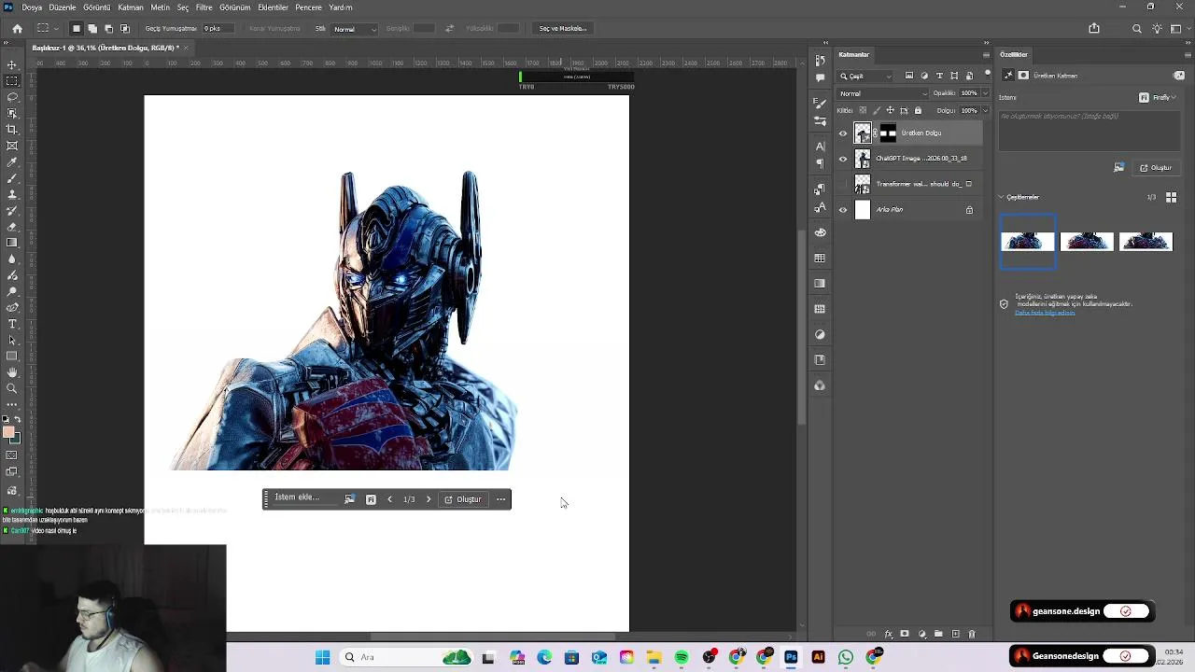Click the Windows Start button
The height and width of the screenshot is (672, 1195).
tap(322, 657)
